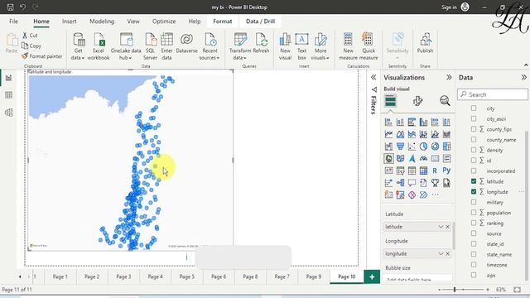
Task: Go to Page 5 tab
Action: coord(187,276)
